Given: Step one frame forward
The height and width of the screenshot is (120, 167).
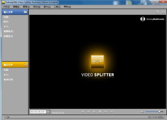Looking at the screenshot, I should coord(105,112).
